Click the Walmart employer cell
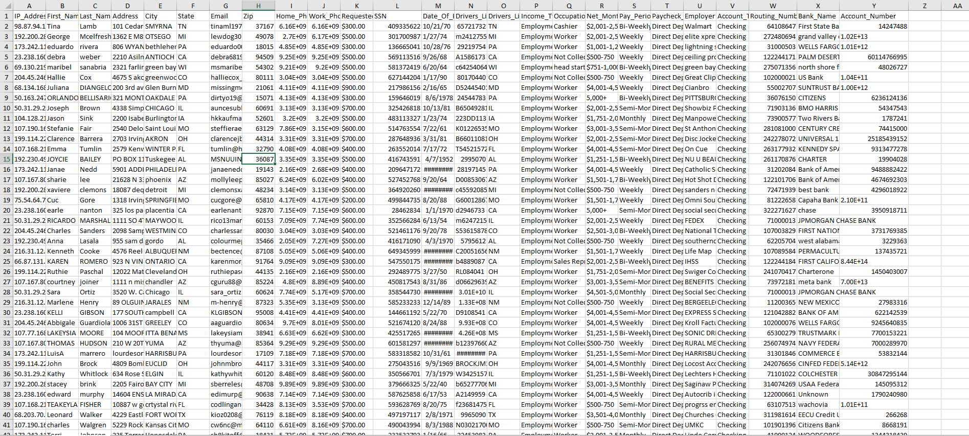The height and width of the screenshot is (436, 969). (x=699, y=26)
